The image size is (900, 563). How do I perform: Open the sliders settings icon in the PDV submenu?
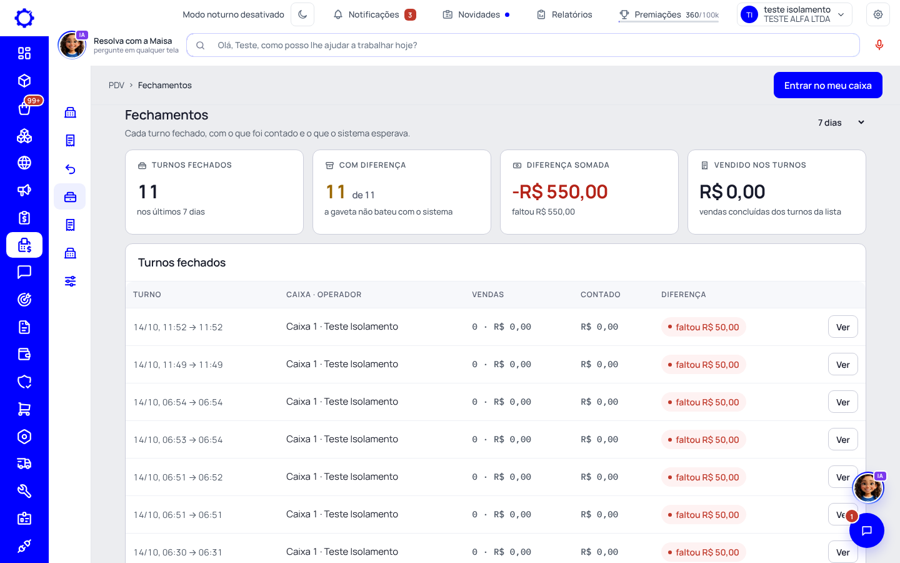(x=70, y=281)
